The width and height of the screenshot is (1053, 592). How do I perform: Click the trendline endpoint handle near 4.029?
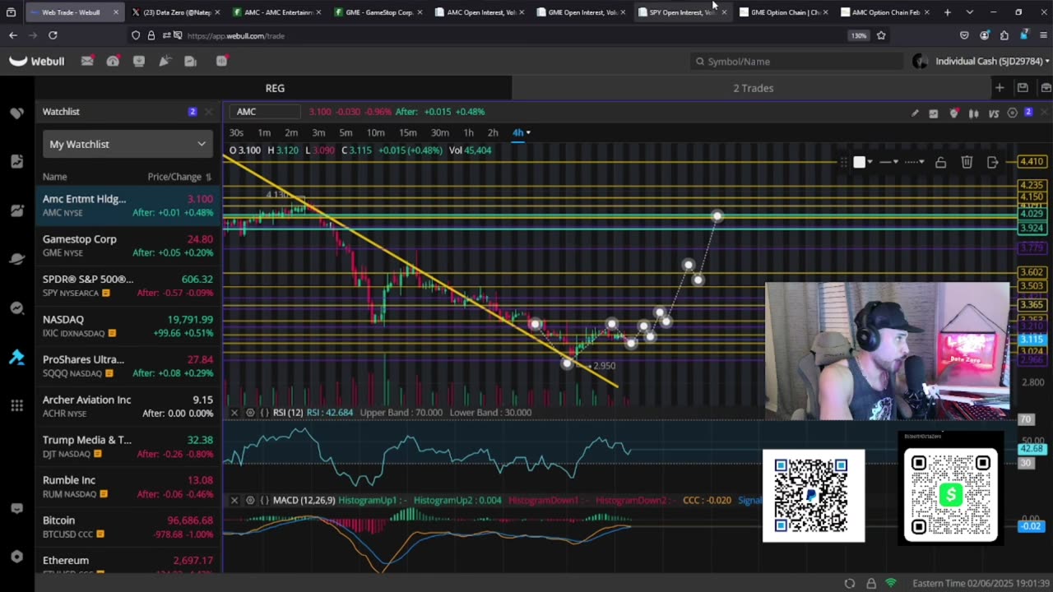[x=717, y=216]
